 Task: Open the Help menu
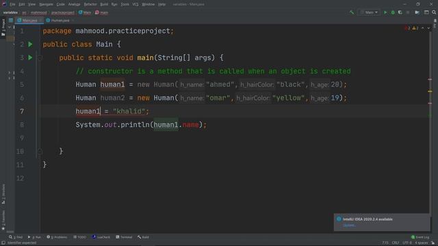point(162,4)
